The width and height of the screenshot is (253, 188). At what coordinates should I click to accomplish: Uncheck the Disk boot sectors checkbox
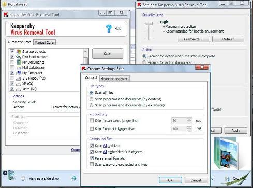click(x=12, y=56)
